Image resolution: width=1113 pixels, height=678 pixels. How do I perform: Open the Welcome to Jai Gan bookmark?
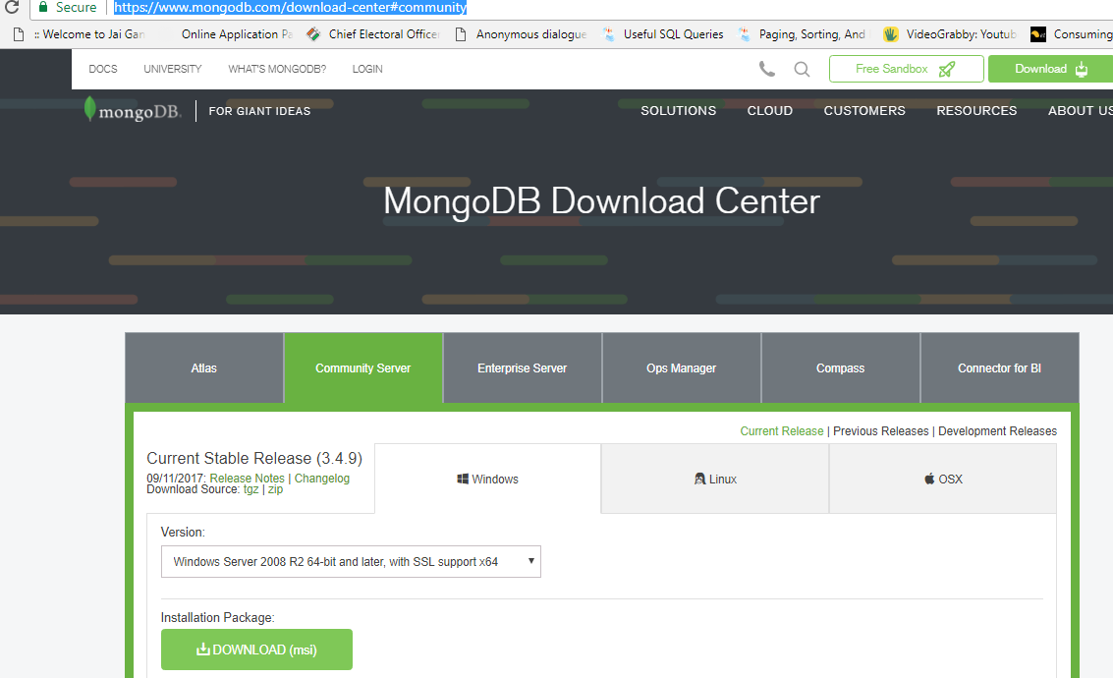point(80,34)
